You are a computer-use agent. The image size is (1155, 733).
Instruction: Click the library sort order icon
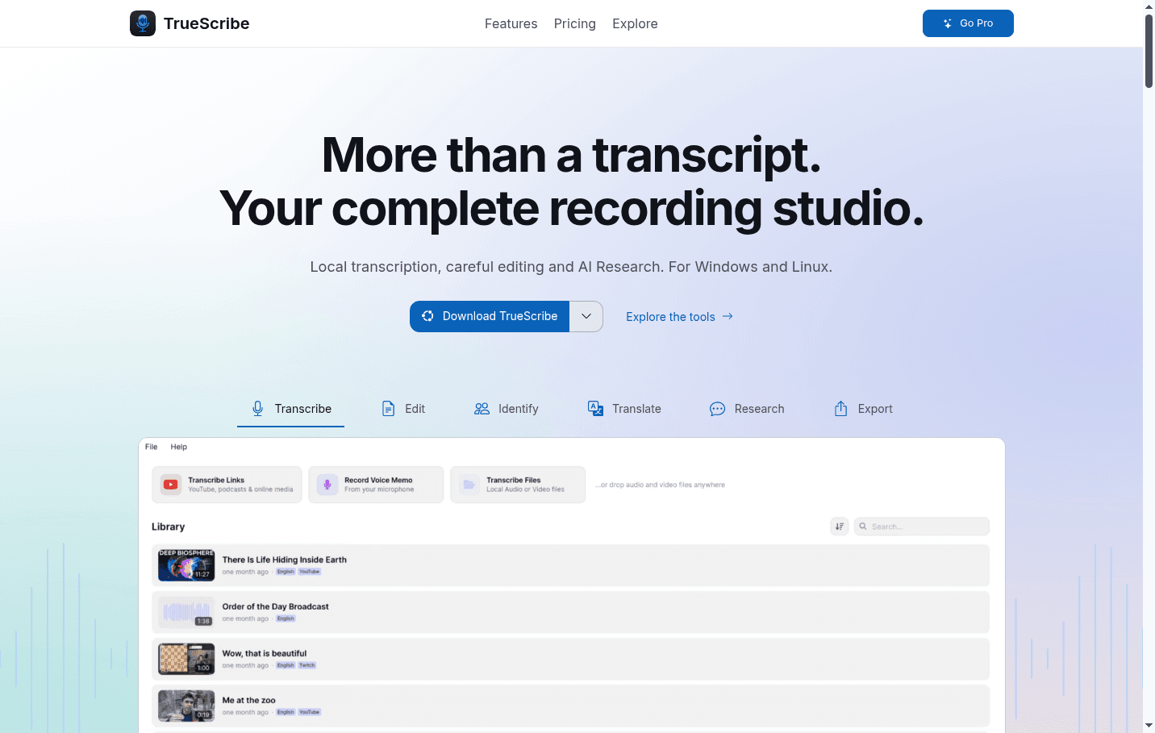point(840,527)
